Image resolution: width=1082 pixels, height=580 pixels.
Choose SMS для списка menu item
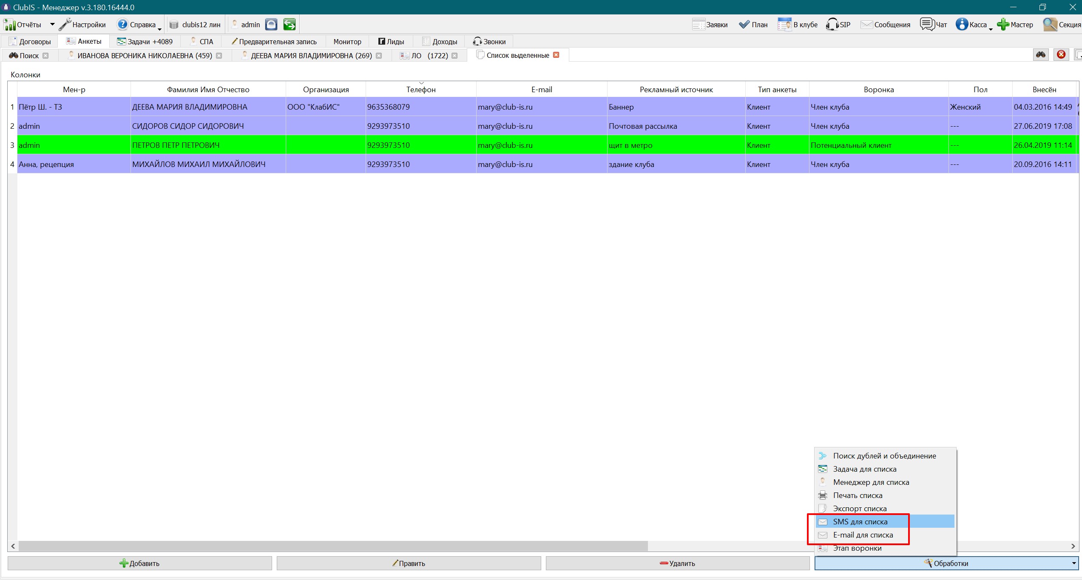(x=884, y=522)
